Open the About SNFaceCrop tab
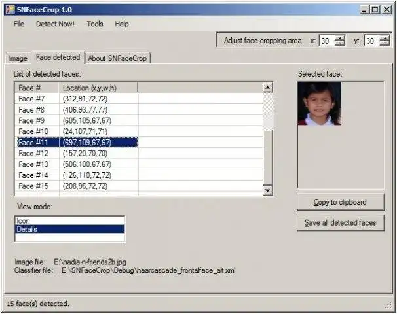Screen dimensions: 397x314 [x=117, y=58]
